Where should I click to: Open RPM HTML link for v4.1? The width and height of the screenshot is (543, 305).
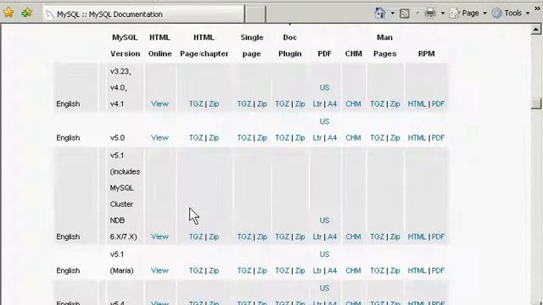pyautogui.click(x=417, y=103)
